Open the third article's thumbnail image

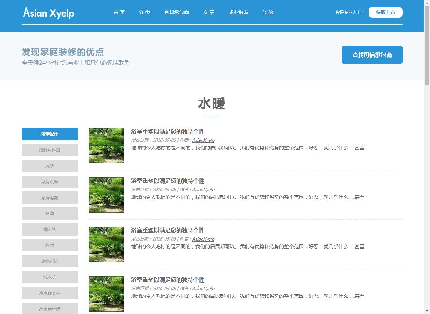(x=106, y=244)
